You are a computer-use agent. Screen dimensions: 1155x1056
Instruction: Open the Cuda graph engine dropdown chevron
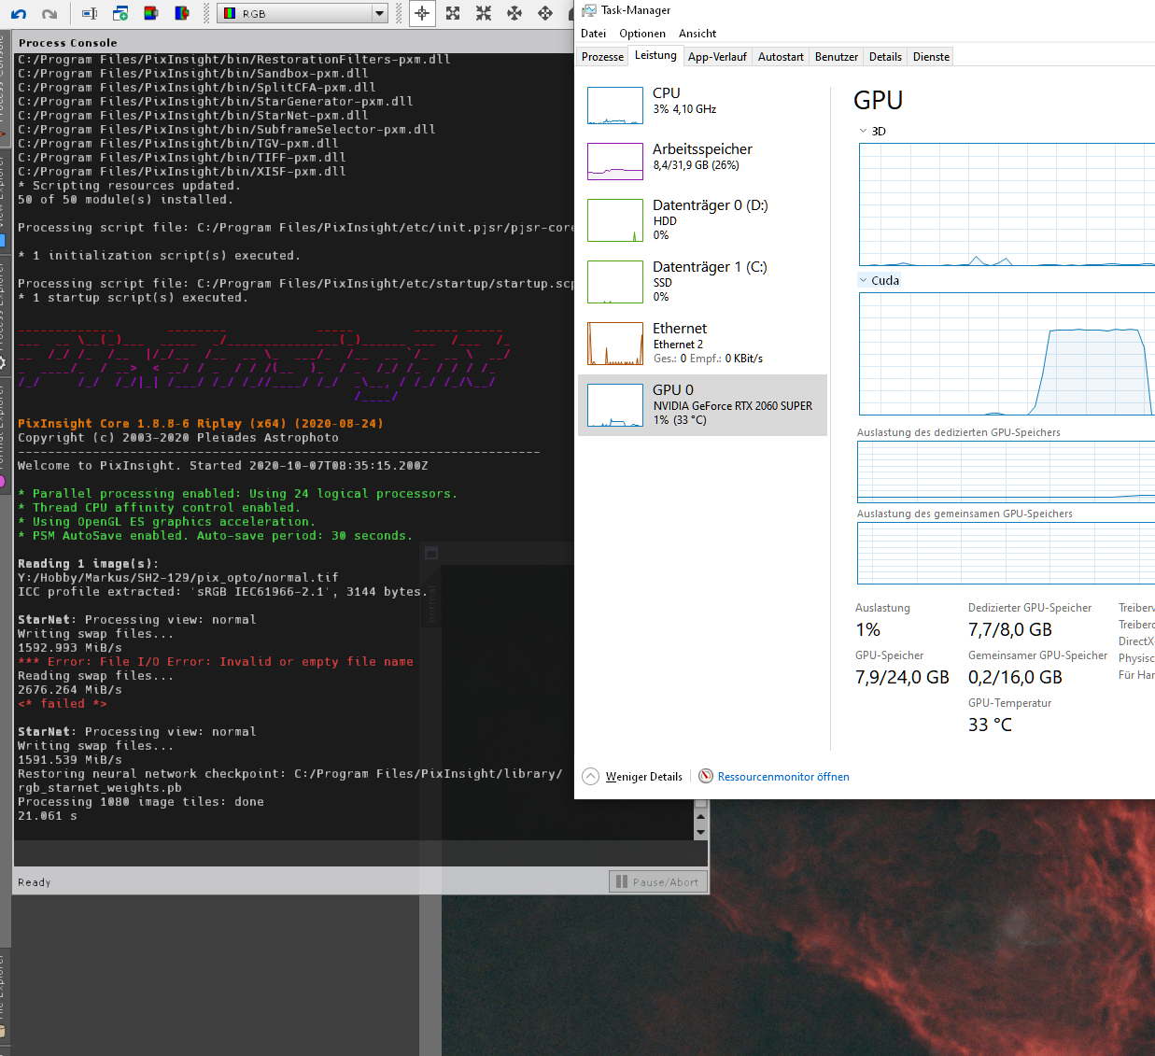pos(863,280)
